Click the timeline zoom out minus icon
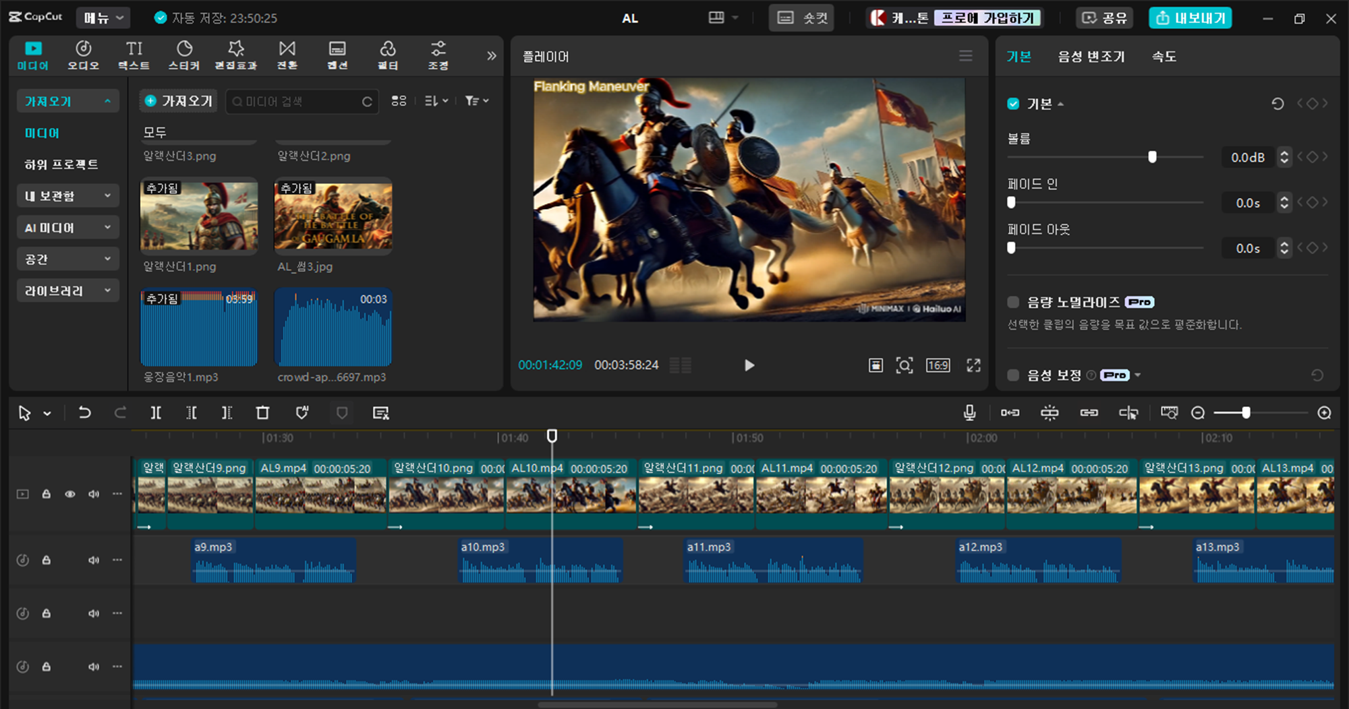1349x709 pixels. click(x=1198, y=412)
